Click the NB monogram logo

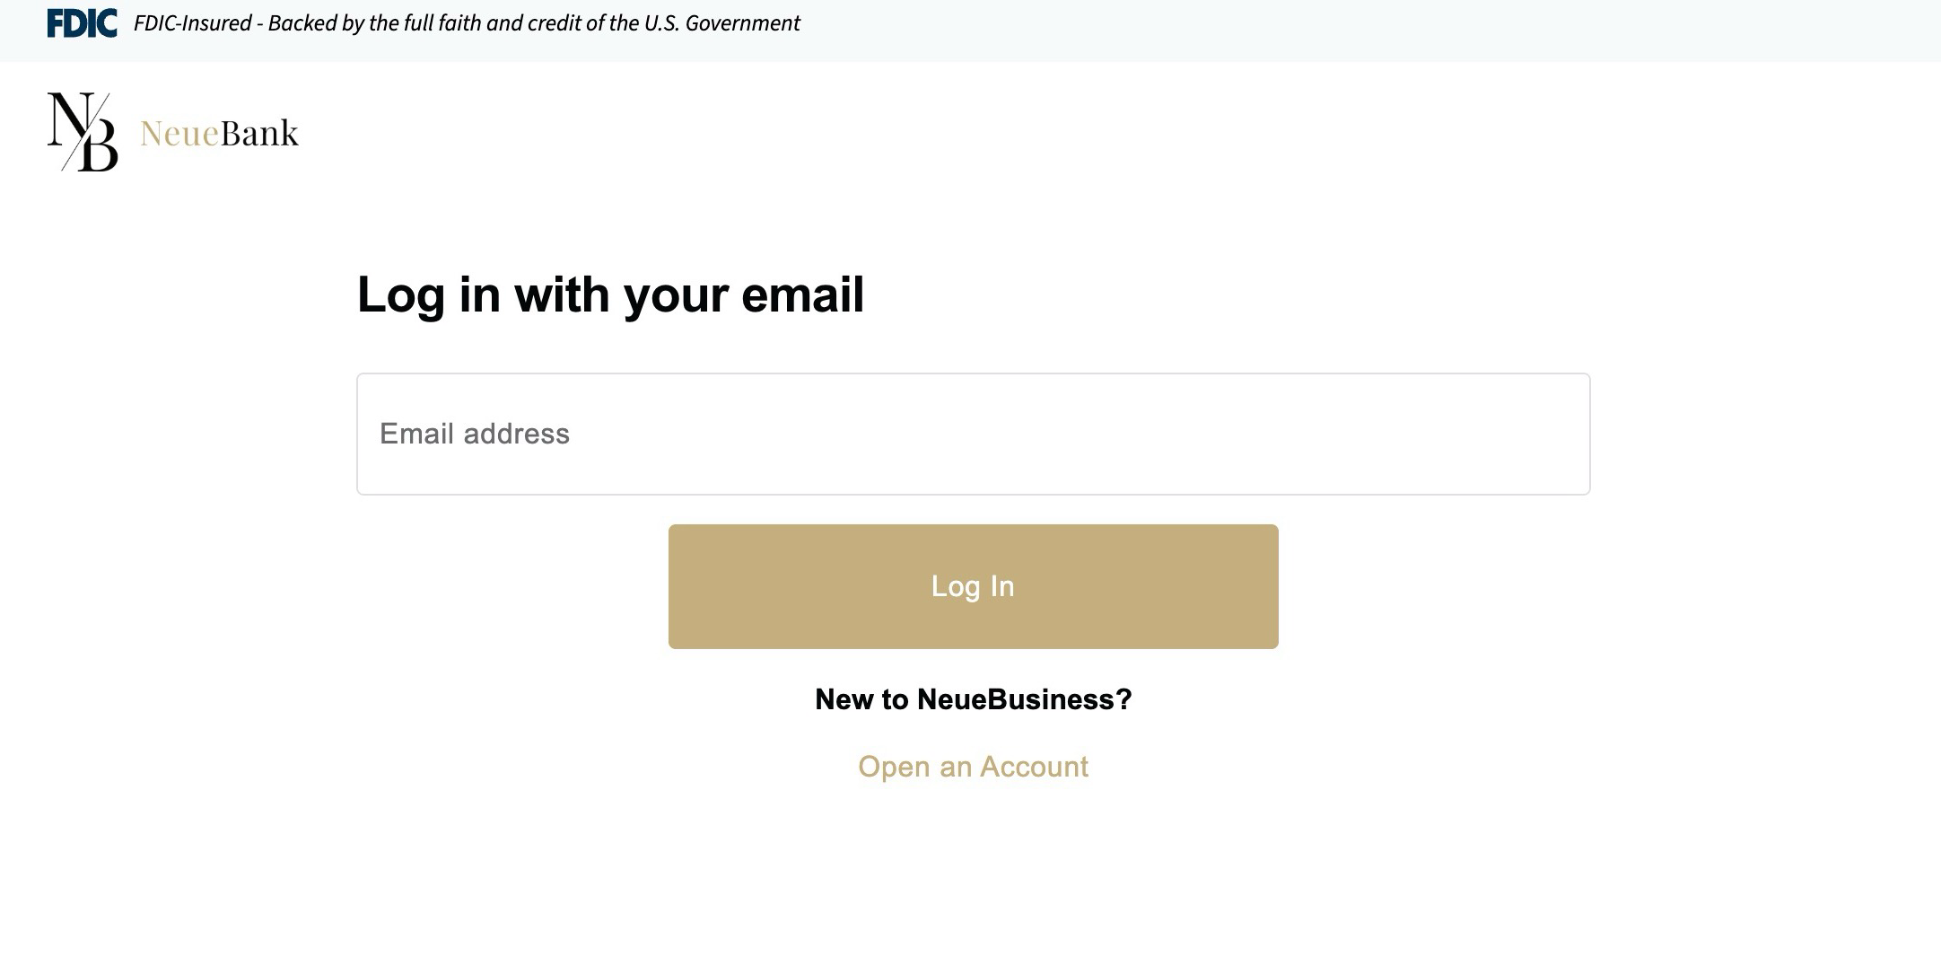83,132
